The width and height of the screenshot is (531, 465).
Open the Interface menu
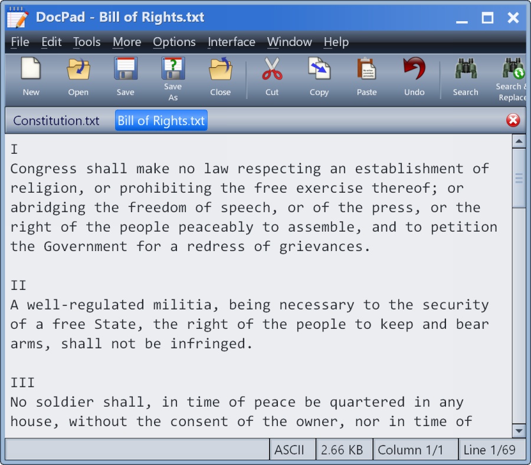click(232, 42)
